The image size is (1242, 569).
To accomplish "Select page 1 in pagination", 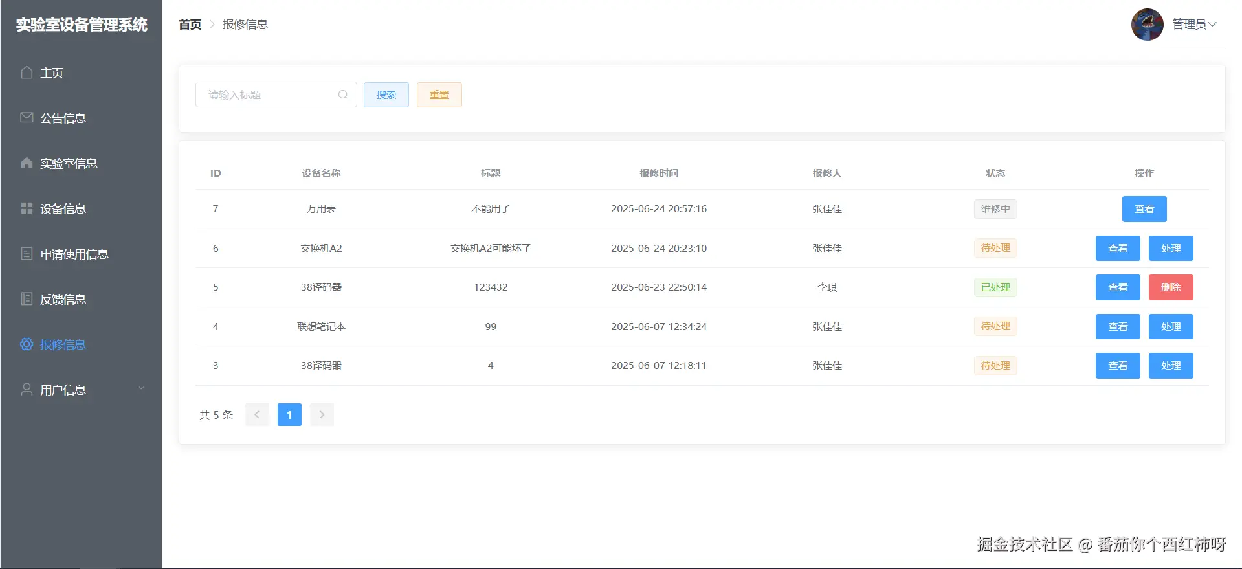I will [x=289, y=414].
